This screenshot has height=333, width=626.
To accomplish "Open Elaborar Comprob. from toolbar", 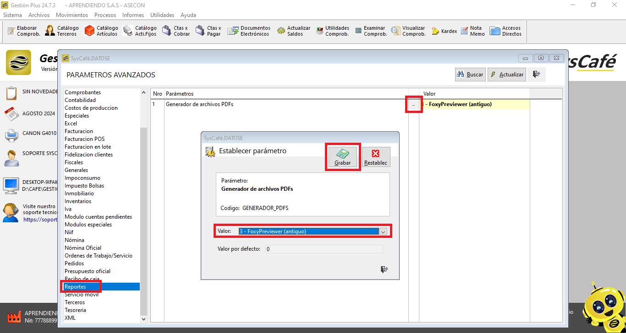I will click(x=24, y=31).
